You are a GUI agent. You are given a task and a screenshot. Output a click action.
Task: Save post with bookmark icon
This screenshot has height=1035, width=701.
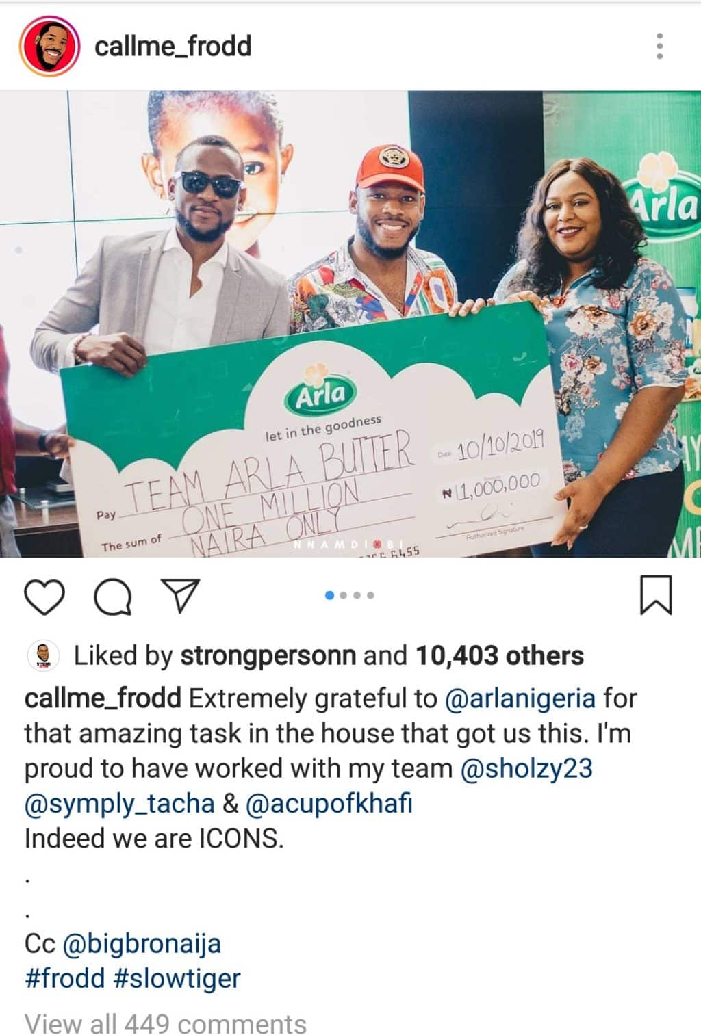coord(656,595)
